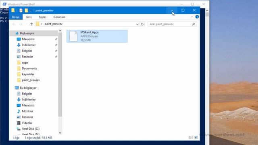Click the search magnifier icon

[x=193, y=24]
